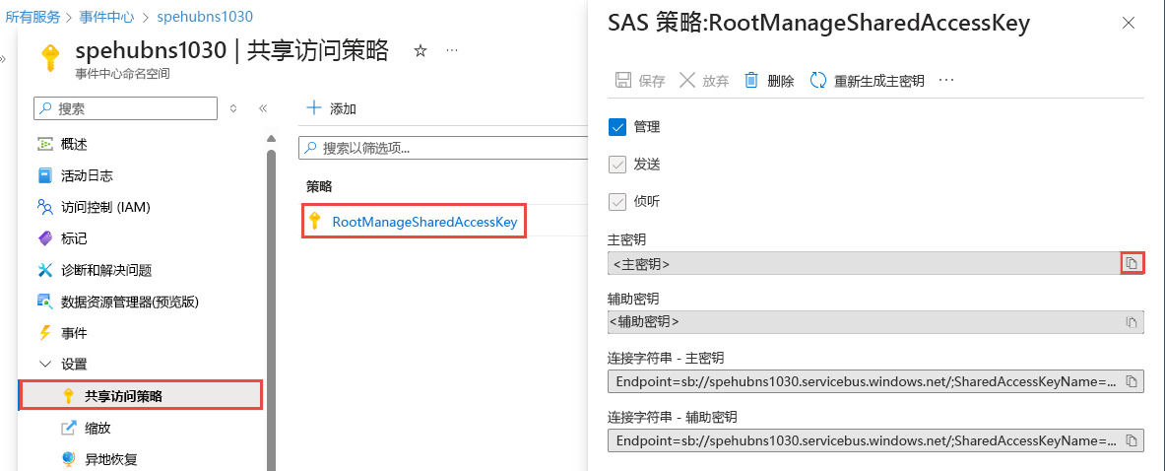
Task: Toggle the 发送 checkbox
Action: point(618,164)
